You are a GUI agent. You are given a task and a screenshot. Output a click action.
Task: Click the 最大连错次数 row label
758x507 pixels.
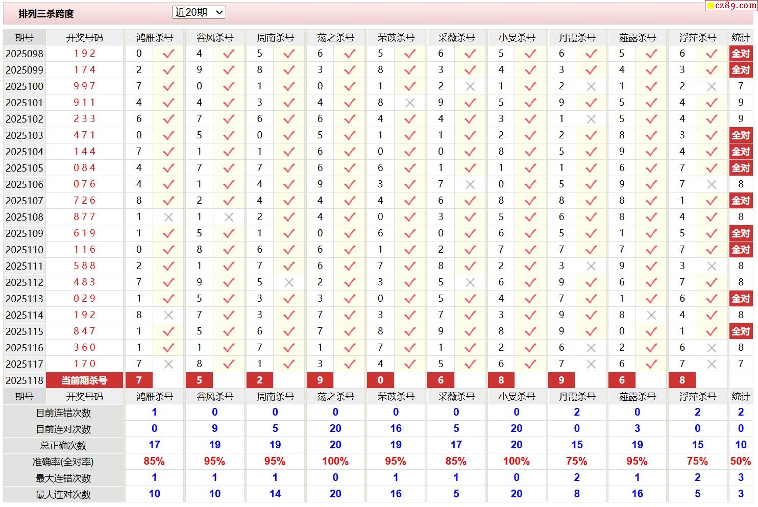pos(63,478)
